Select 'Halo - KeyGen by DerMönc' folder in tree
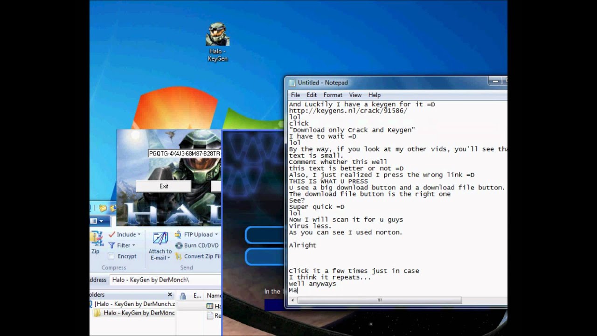The width and height of the screenshot is (597, 336). pos(139,313)
